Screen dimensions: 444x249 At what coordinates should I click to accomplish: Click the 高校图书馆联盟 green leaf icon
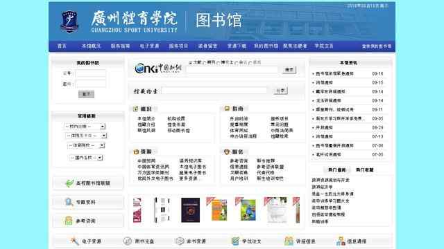[69, 183]
